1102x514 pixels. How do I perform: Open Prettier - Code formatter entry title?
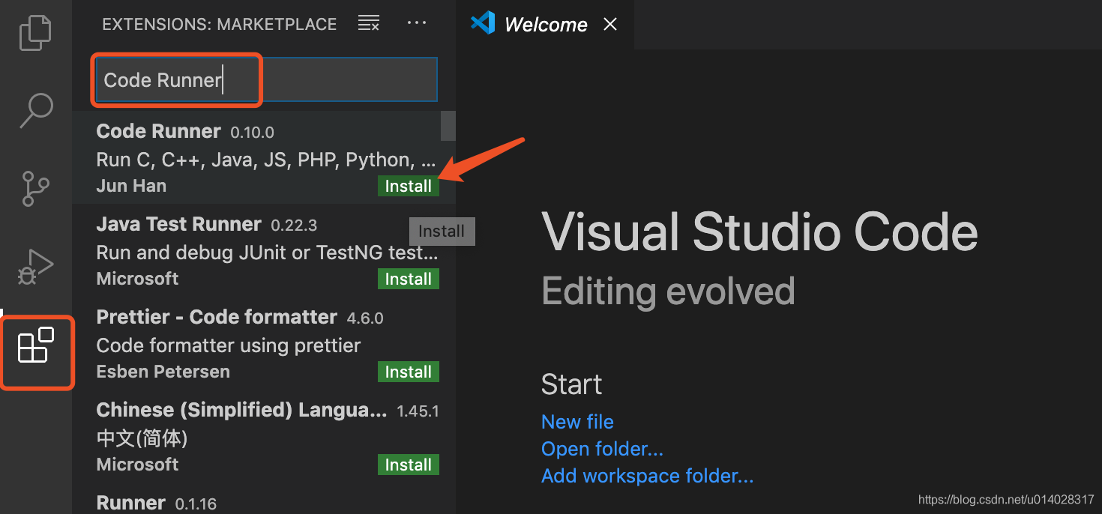click(x=217, y=317)
